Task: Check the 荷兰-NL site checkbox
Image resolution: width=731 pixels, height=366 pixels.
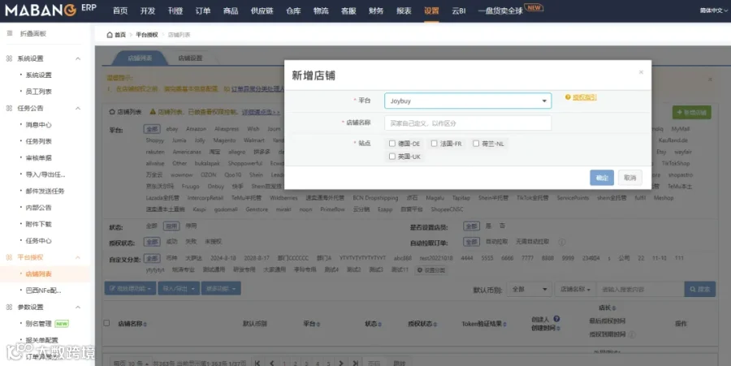Action: [x=476, y=144]
